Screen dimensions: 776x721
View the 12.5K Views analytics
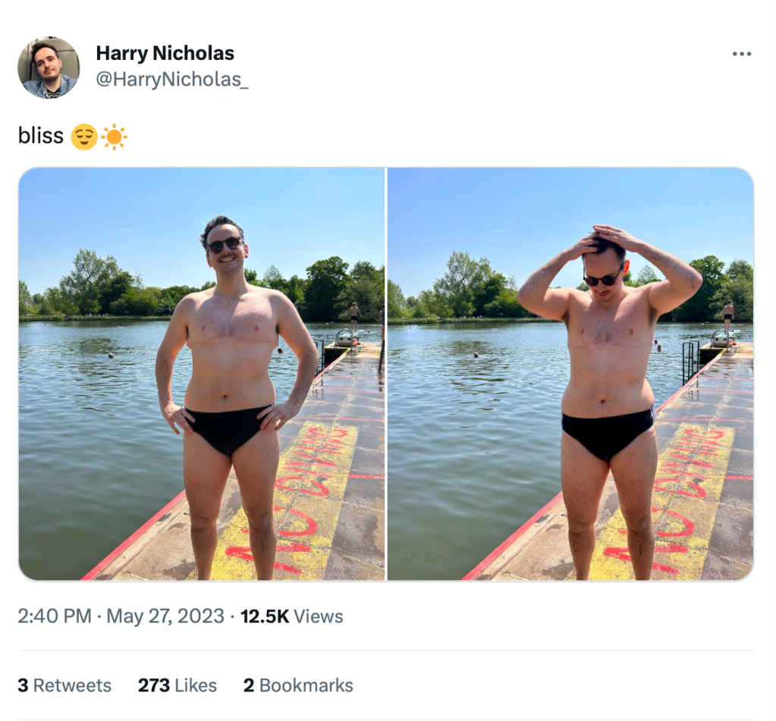click(x=292, y=616)
